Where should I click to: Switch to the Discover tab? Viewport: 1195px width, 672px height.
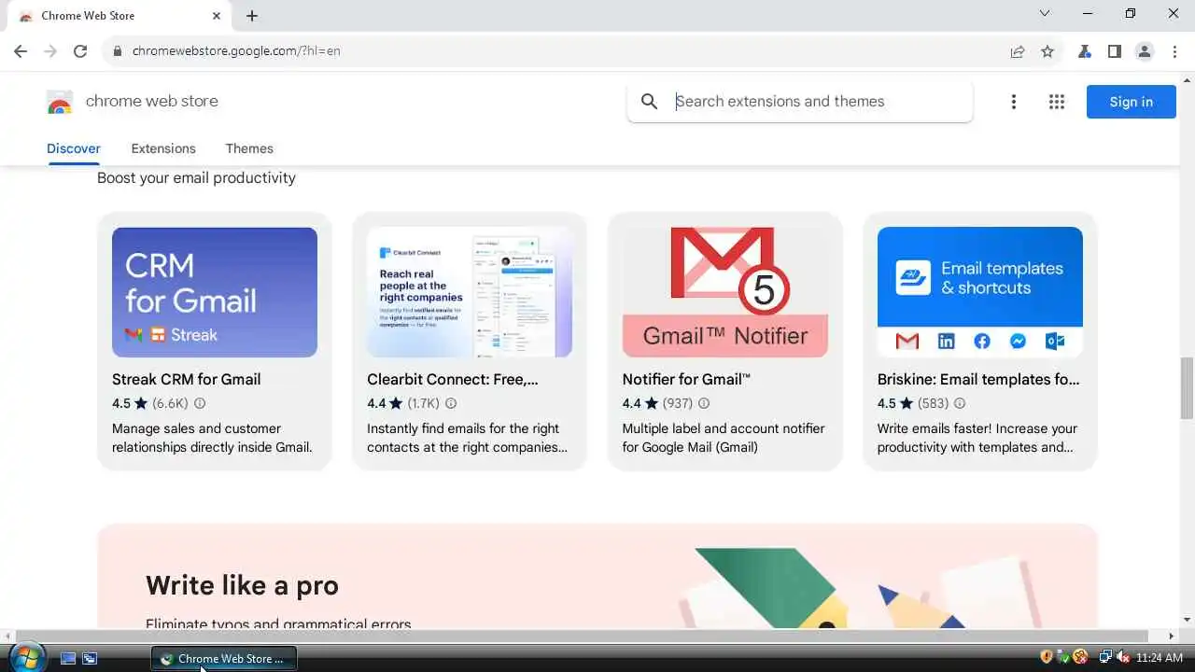pos(74,148)
